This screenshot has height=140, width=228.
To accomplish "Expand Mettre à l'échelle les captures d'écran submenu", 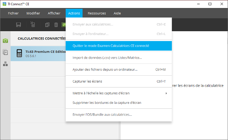I will click(119, 93).
